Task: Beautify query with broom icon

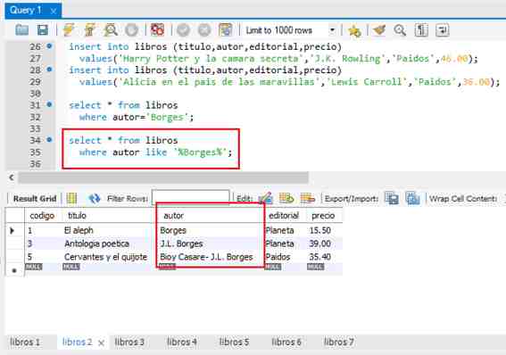Action: [379, 30]
